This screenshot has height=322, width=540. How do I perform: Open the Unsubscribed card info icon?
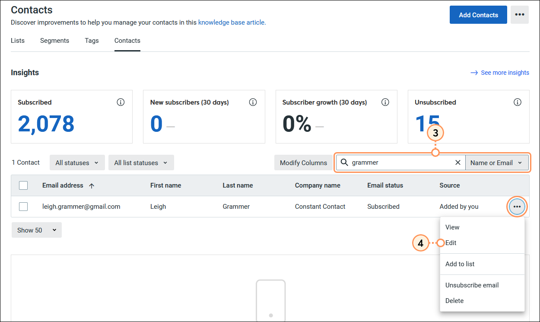coord(518,102)
